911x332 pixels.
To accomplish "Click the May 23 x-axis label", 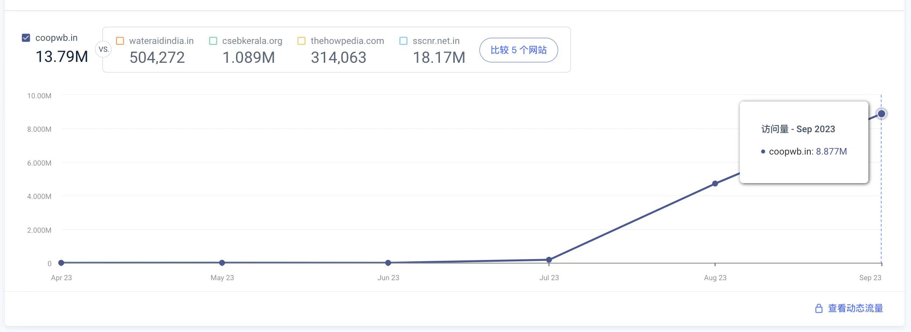I will tap(222, 278).
